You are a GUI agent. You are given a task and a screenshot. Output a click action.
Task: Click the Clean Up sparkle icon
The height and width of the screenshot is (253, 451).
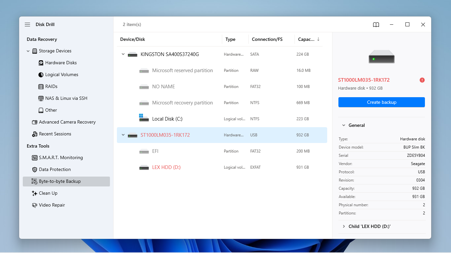pos(35,193)
